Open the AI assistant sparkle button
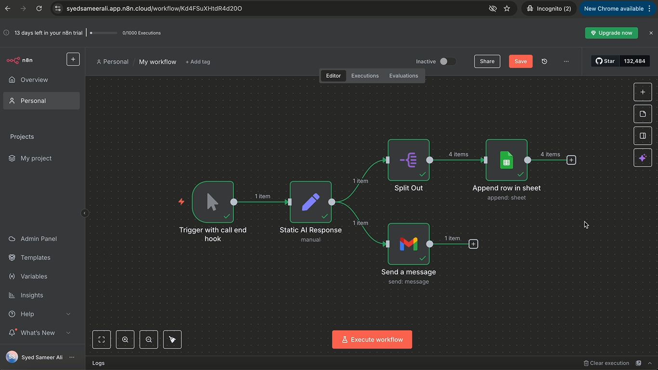The width and height of the screenshot is (658, 370). click(x=643, y=158)
